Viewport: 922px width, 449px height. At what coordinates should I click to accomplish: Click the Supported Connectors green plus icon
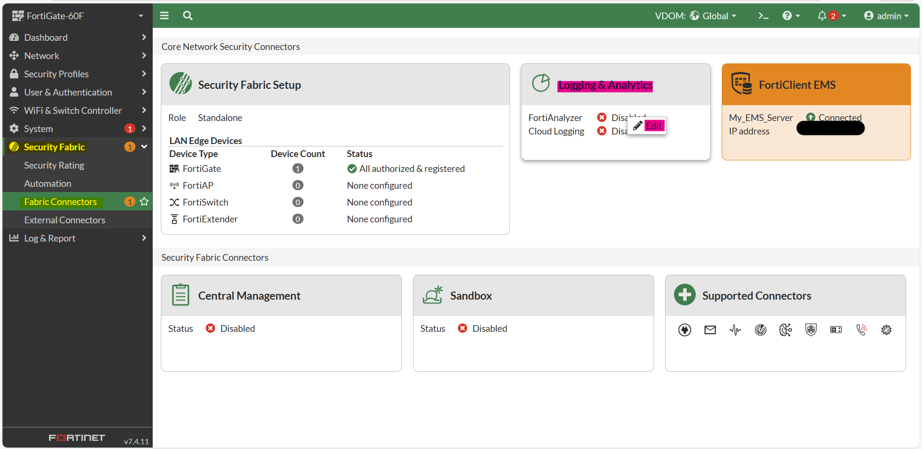tap(685, 295)
